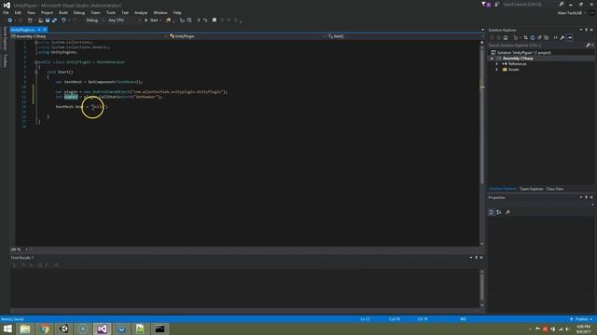Viewport: 597px width, 335px height.
Task: Click the Undo toolbar icon
Action: (63, 20)
